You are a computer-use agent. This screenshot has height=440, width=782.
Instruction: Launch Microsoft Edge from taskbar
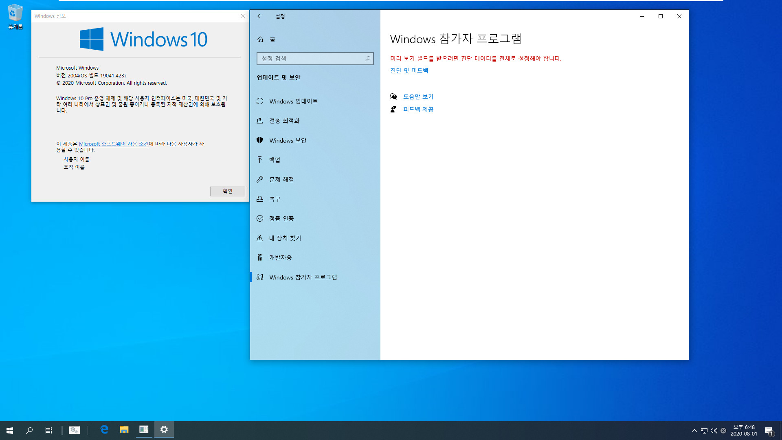[104, 430]
